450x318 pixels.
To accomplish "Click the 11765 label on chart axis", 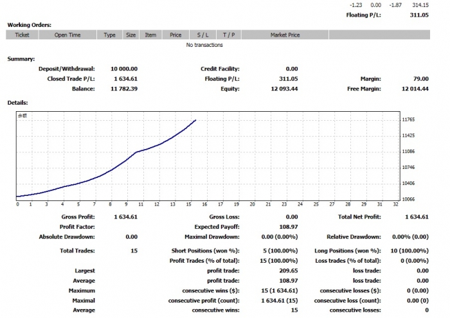I will click(x=408, y=120).
